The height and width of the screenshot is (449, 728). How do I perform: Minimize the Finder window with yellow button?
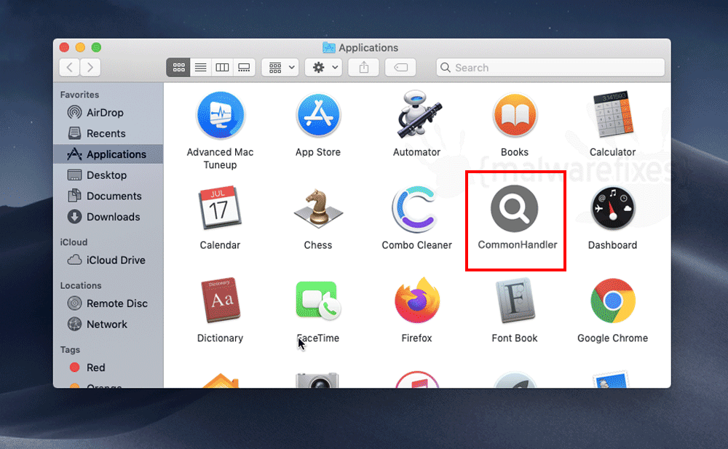click(80, 47)
